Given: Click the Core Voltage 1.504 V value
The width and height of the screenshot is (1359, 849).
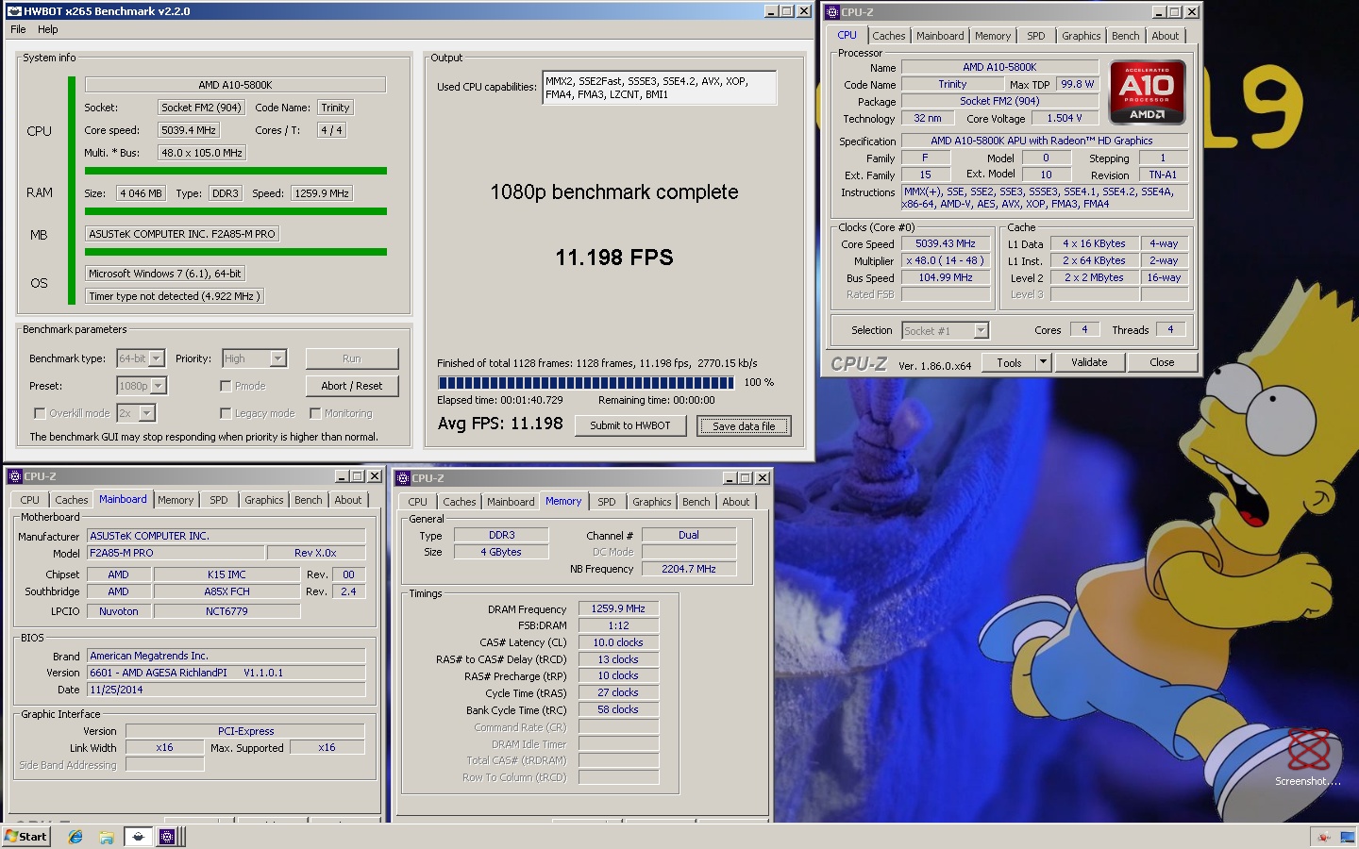Looking at the screenshot, I should [x=1064, y=118].
